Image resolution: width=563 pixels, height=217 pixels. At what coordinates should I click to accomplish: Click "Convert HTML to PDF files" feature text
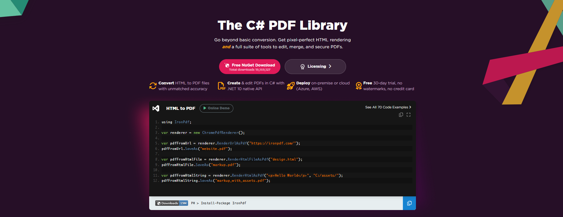click(184, 83)
